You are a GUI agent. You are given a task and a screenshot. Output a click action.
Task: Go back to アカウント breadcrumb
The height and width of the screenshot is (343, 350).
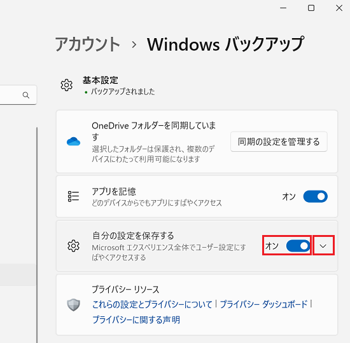88,44
